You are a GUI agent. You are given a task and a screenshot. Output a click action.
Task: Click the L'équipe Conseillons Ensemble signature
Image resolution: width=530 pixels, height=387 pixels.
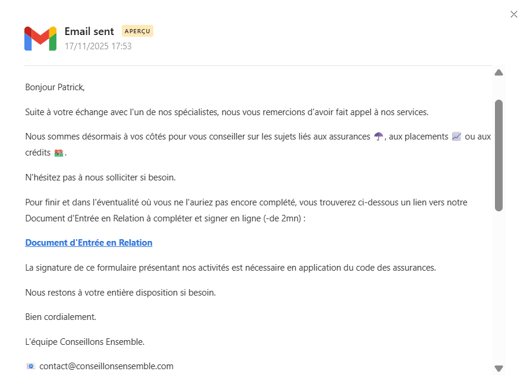(85, 342)
